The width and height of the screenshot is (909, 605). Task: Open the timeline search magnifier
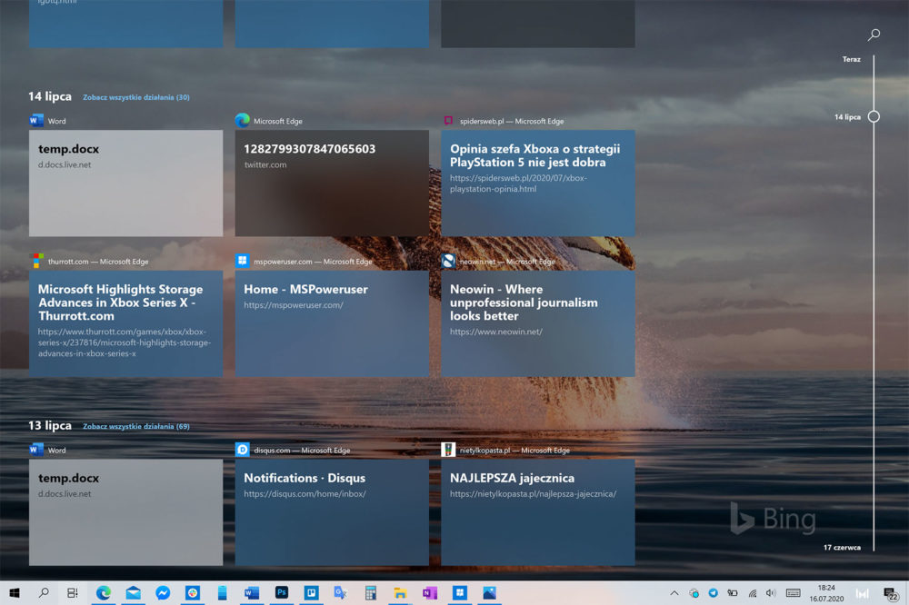click(874, 35)
